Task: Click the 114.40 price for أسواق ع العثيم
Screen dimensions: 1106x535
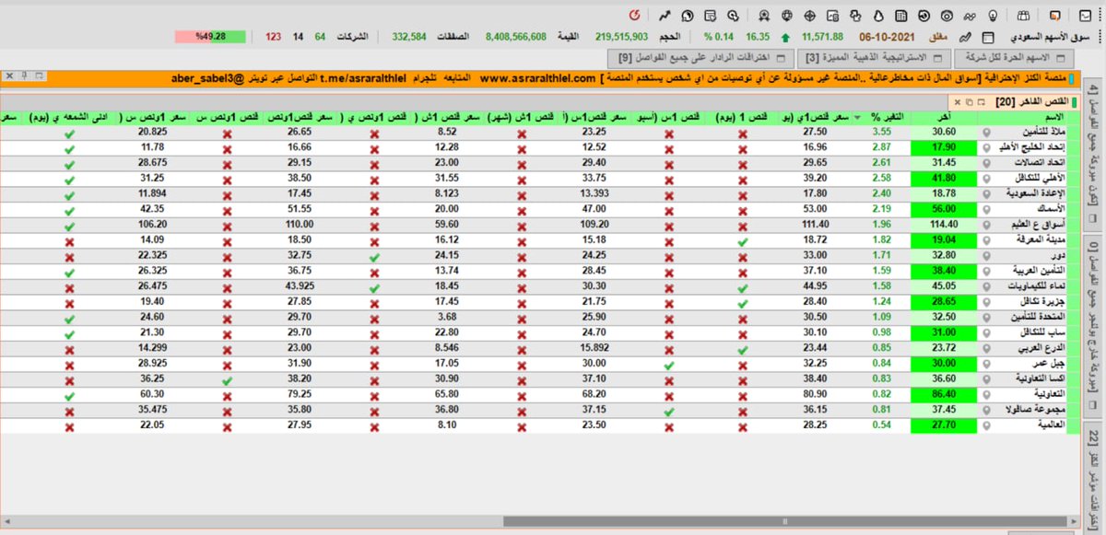Action: (944, 226)
